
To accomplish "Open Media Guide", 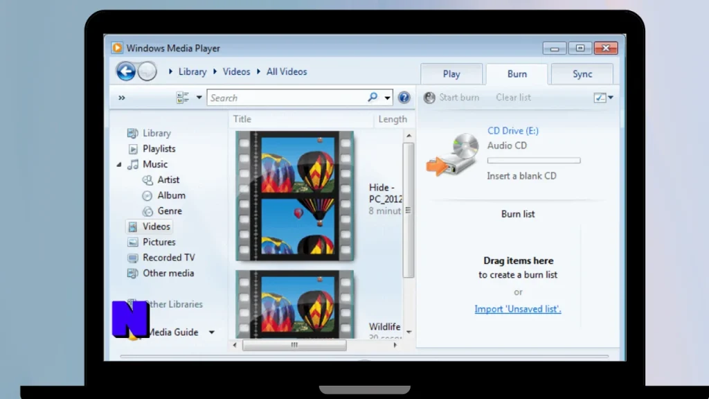I will point(172,332).
